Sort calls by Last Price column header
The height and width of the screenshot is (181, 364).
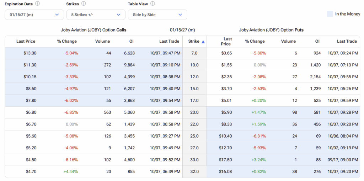pos(26,41)
